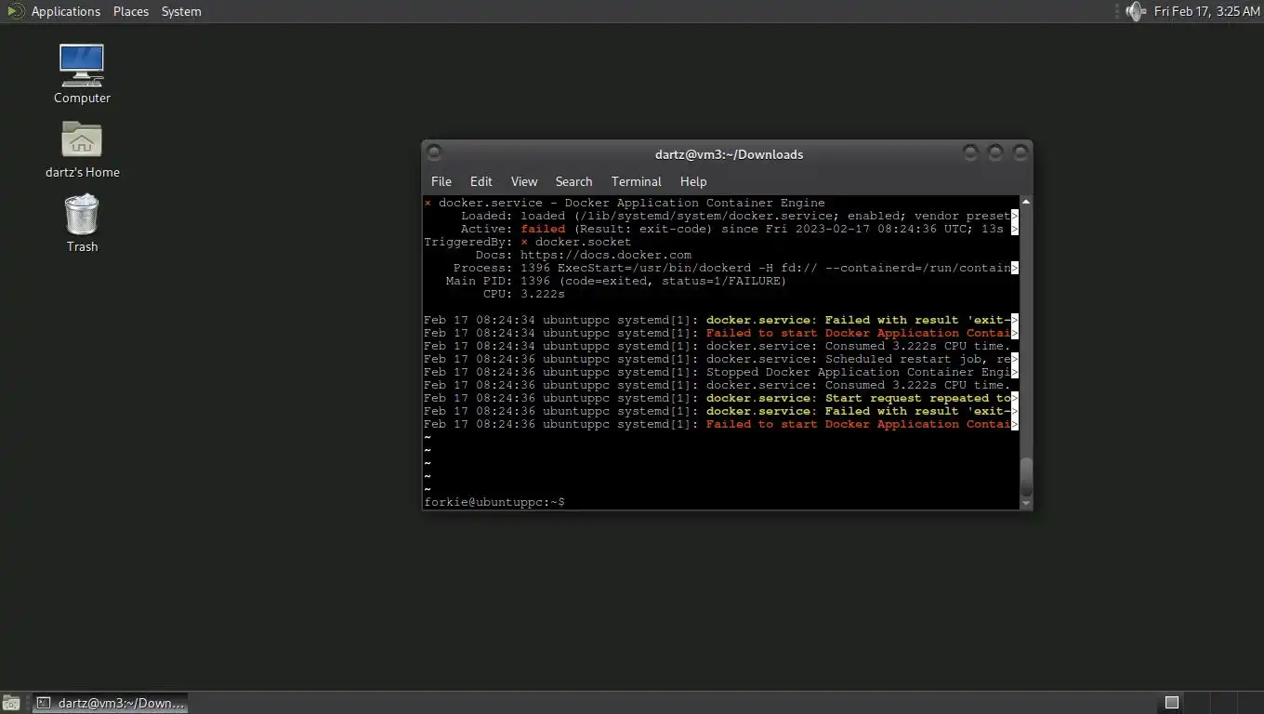This screenshot has width=1264, height=714.
Task: Click the terminal vertical scrollbar thumb
Action: point(1026,477)
